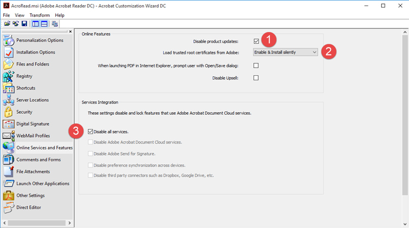409x228 pixels.
Task: Go to WebMail Profiles section
Action: point(33,135)
